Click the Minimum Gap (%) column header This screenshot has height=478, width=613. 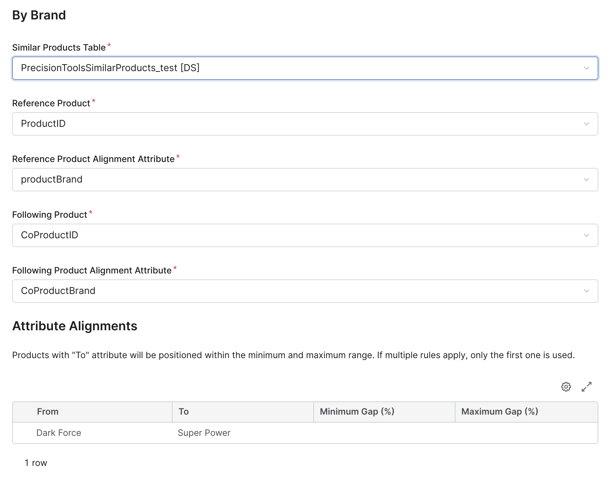tap(357, 412)
